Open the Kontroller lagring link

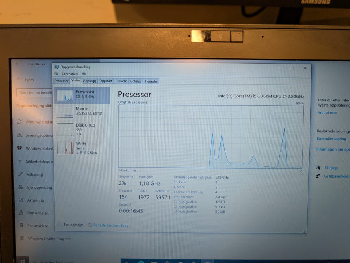tap(331, 139)
